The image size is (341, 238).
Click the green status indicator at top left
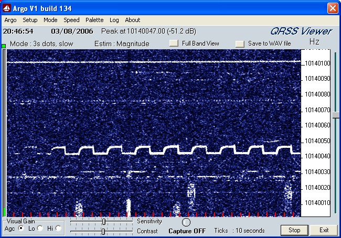click(x=4, y=47)
